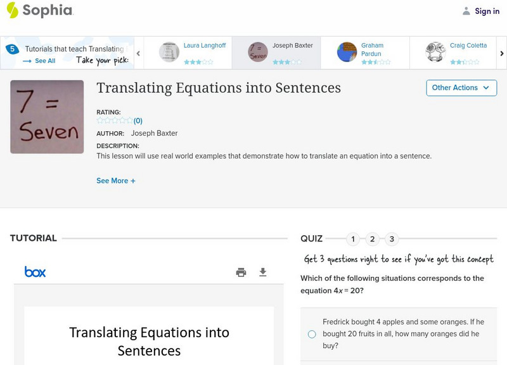Click the 7 = Seven lesson thumbnail

(x=47, y=117)
